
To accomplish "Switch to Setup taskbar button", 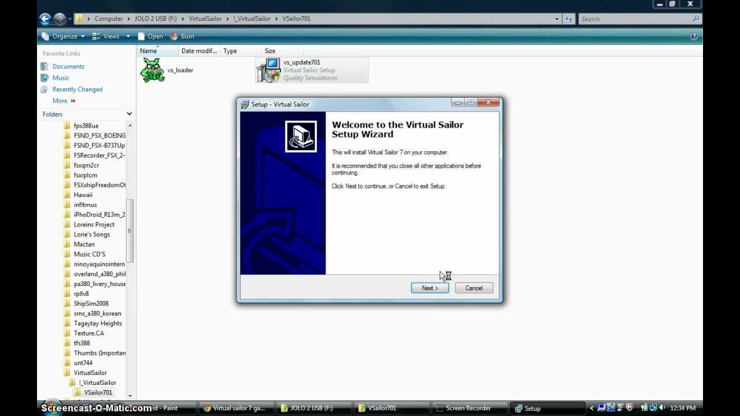I will [546, 408].
